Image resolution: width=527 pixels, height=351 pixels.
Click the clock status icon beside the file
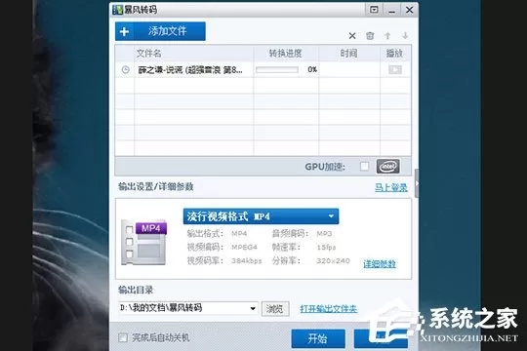pyautogui.click(x=125, y=70)
